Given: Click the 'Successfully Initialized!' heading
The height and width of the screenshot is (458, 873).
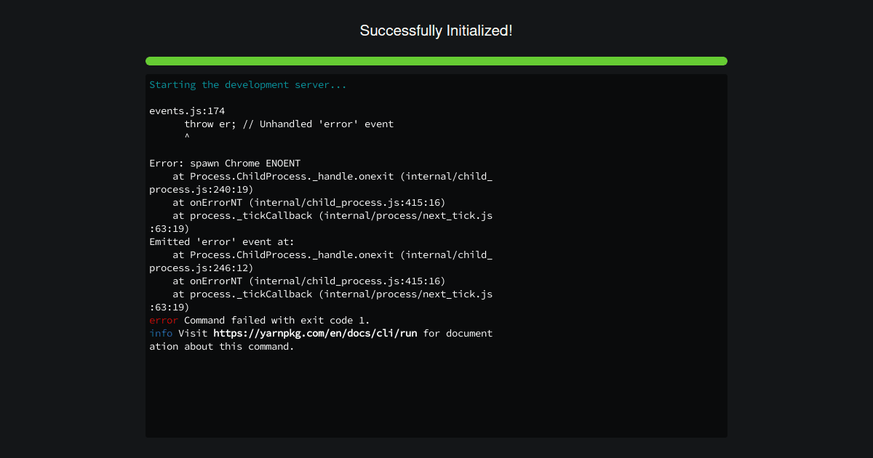Looking at the screenshot, I should point(436,31).
